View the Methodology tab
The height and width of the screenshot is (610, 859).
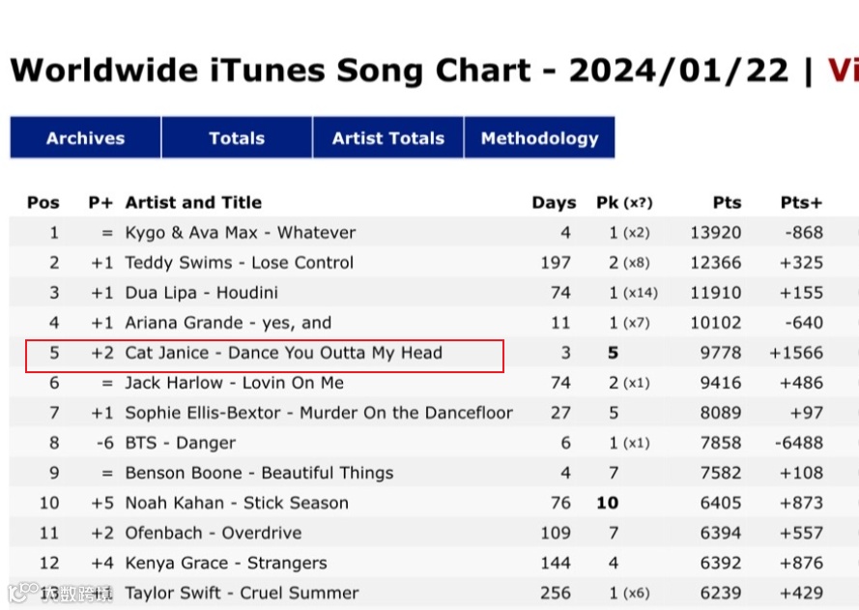point(539,138)
